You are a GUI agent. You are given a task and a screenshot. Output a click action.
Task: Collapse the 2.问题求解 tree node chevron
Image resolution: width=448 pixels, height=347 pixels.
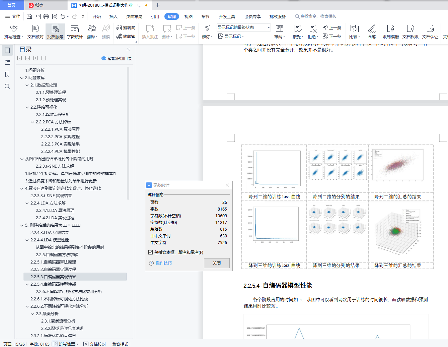click(22, 78)
